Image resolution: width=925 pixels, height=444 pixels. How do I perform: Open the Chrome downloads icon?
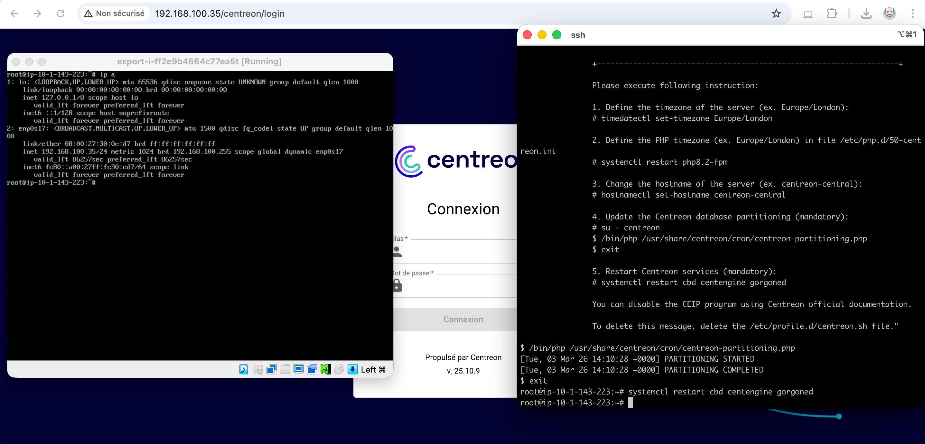click(x=866, y=14)
